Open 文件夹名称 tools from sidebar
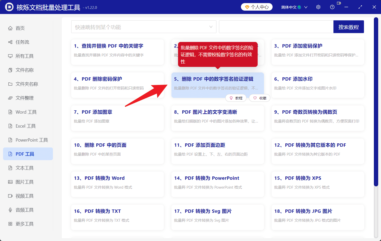 [26, 84]
